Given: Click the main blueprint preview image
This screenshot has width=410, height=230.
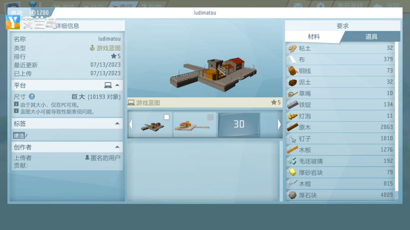Looking at the screenshot, I should click(205, 59).
